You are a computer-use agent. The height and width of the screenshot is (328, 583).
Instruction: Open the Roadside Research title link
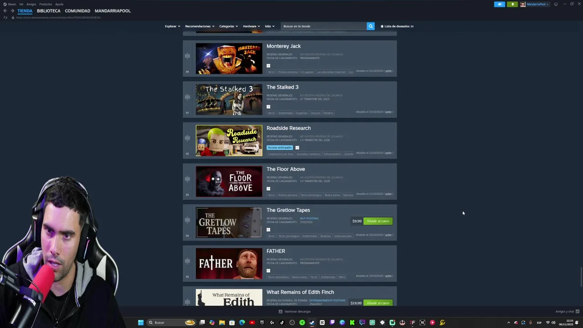[288, 128]
